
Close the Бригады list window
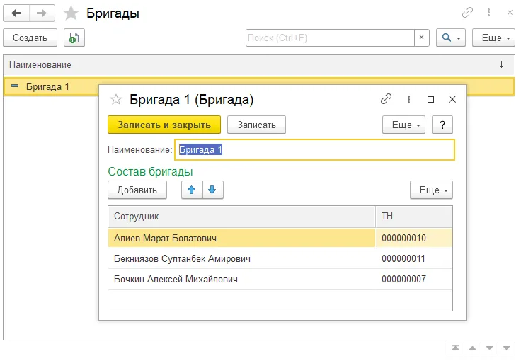[x=510, y=13]
